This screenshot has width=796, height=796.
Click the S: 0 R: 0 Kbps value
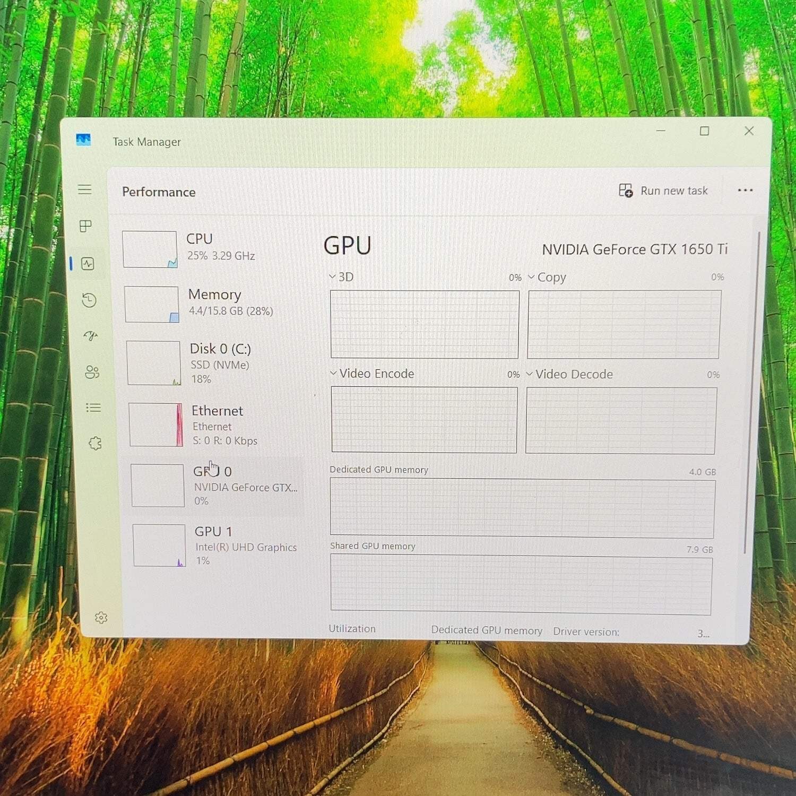click(x=225, y=440)
